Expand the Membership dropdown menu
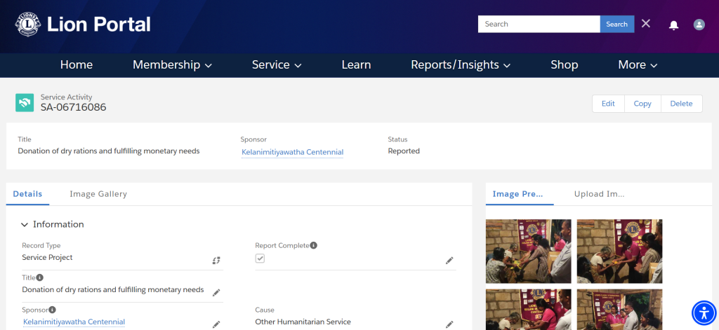The height and width of the screenshot is (330, 719). 173,65
